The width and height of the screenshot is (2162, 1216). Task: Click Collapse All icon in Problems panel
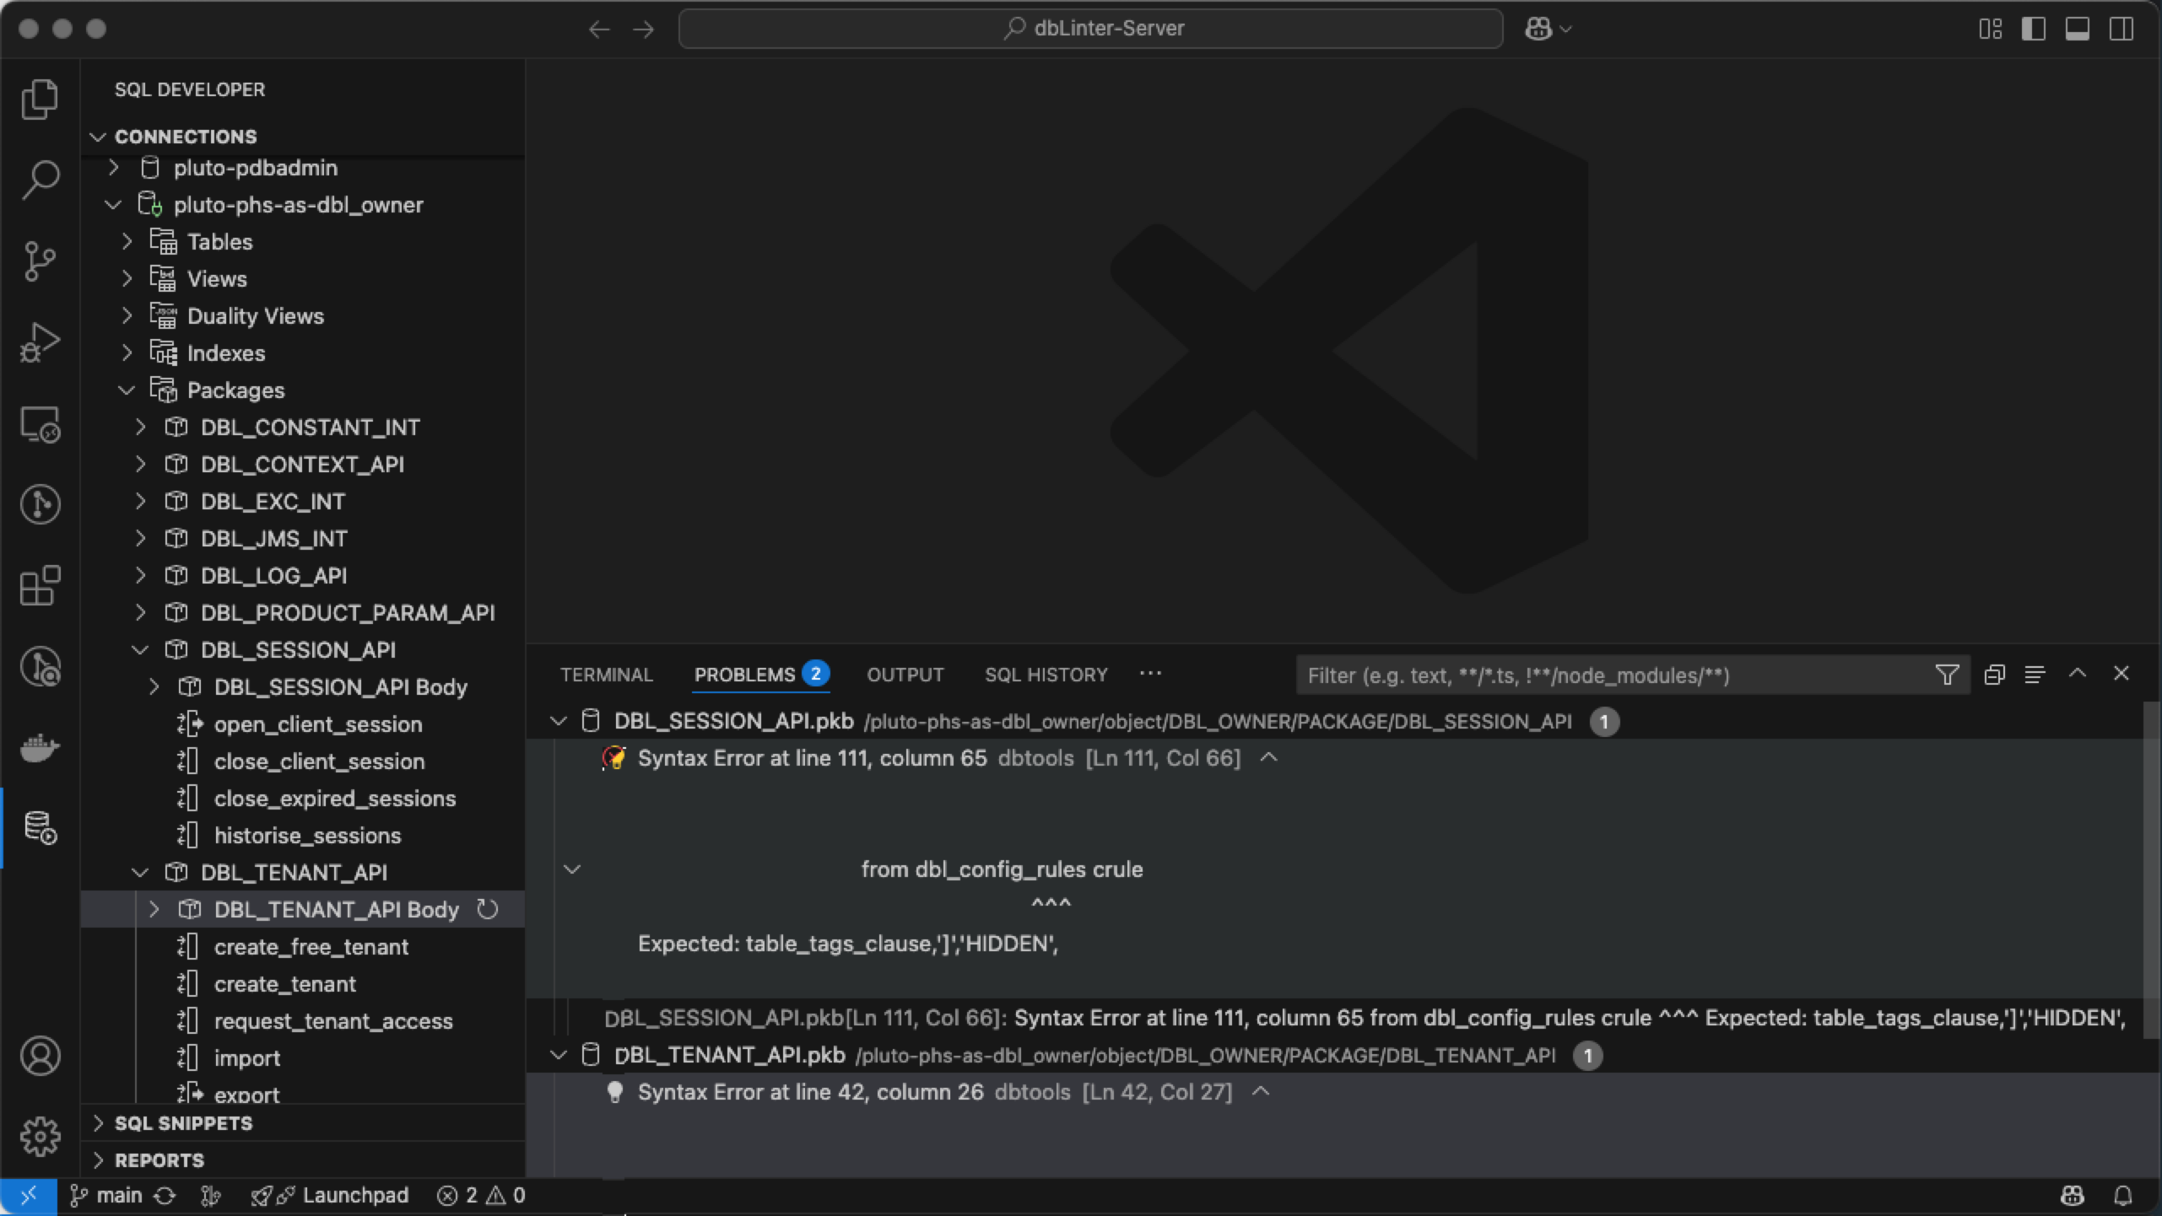(x=1994, y=675)
